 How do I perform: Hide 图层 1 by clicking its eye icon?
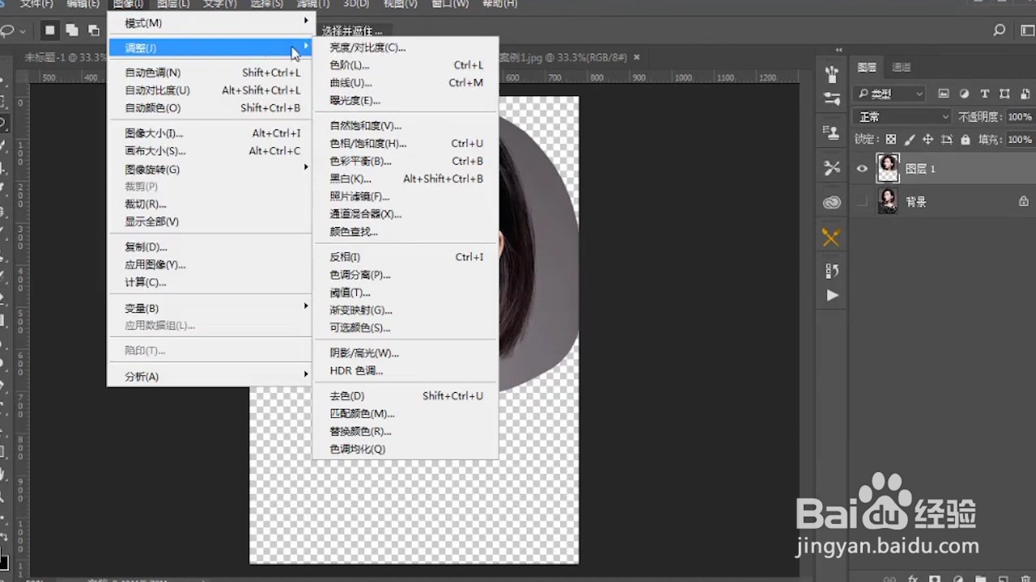pos(861,168)
